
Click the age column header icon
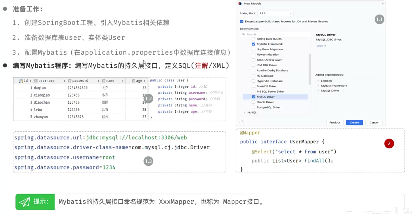point(133,81)
